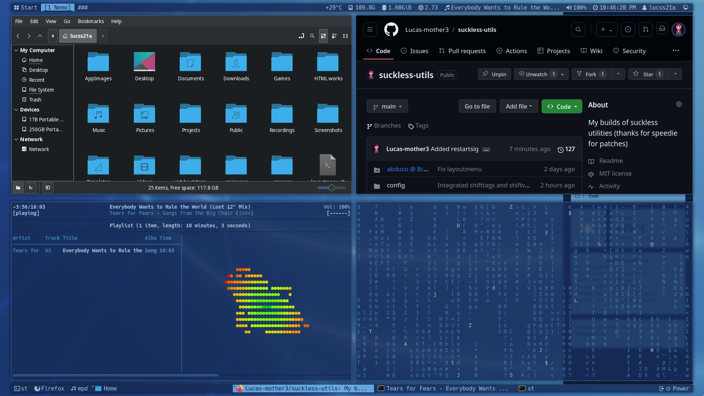The width and height of the screenshot is (704, 396).
Task: Toggle location entry icon in Nemo toolbar
Action: click(x=301, y=36)
